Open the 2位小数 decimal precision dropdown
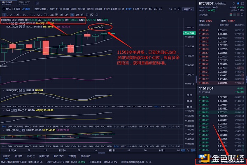Viewport: 247px width, 165px height. [x=204, y=15]
